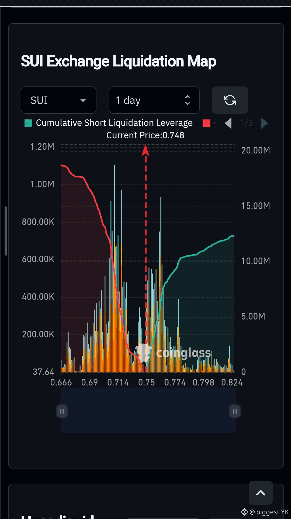The image size is (291, 519).
Task: Click the 37.64 axis minimum label
Action: click(x=43, y=372)
